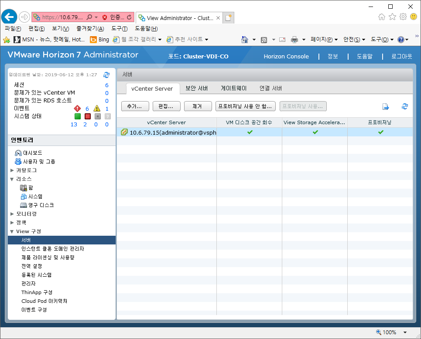The image size is (421, 339).
Task: Open Cloud Pod 아키텍처 item
Action: (44, 301)
